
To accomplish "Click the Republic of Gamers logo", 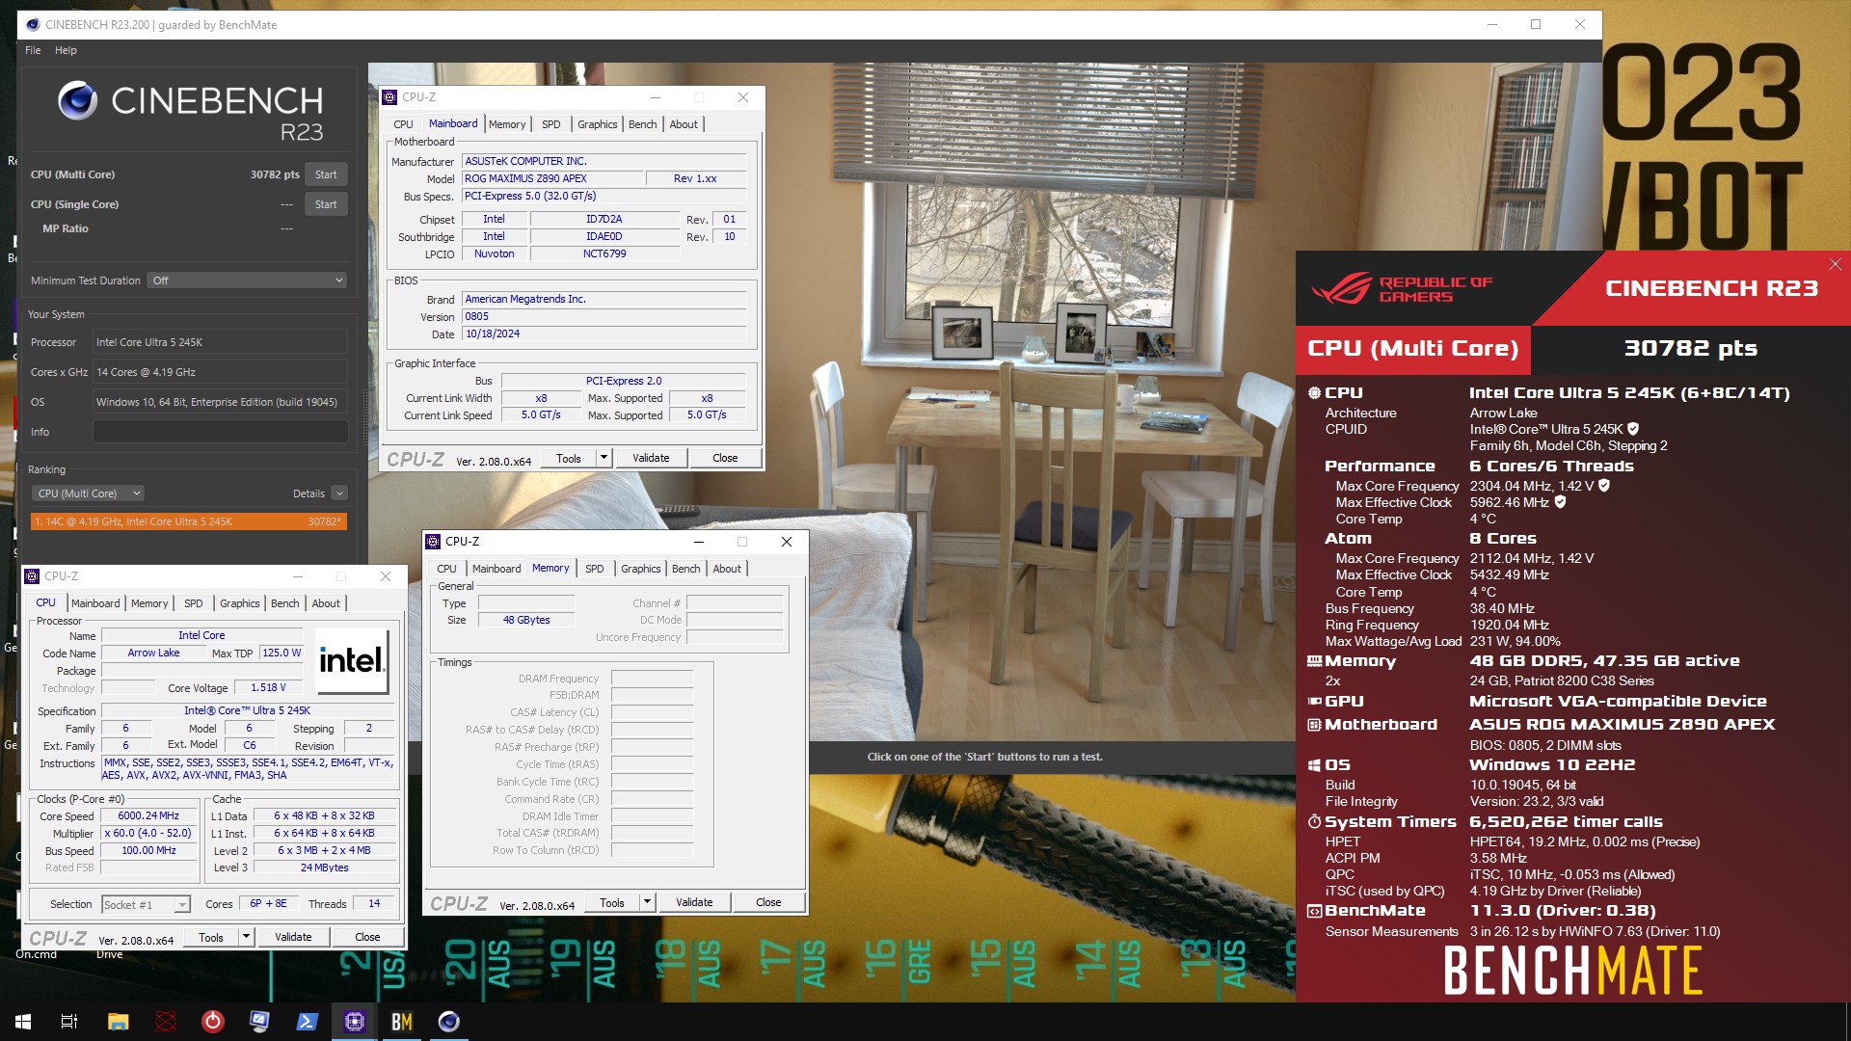I will click(x=1402, y=288).
